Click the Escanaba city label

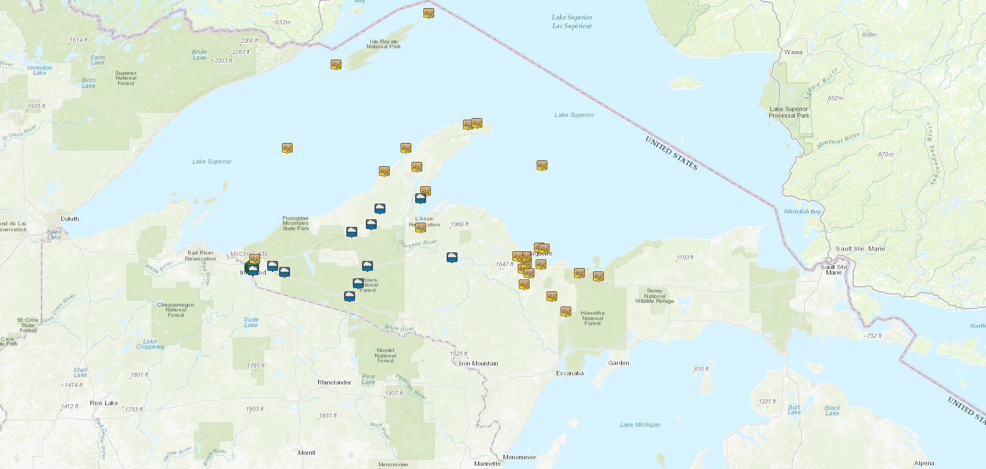(x=570, y=373)
